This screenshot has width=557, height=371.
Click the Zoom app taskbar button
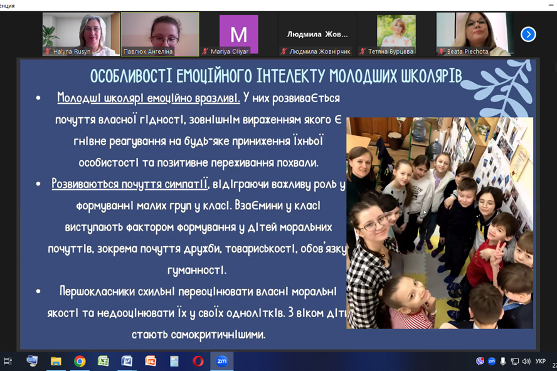pyautogui.click(x=221, y=361)
